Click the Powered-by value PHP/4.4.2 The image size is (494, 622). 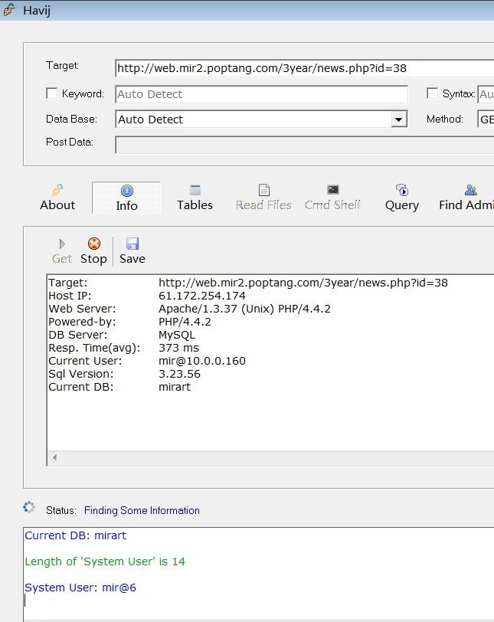click(x=185, y=322)
